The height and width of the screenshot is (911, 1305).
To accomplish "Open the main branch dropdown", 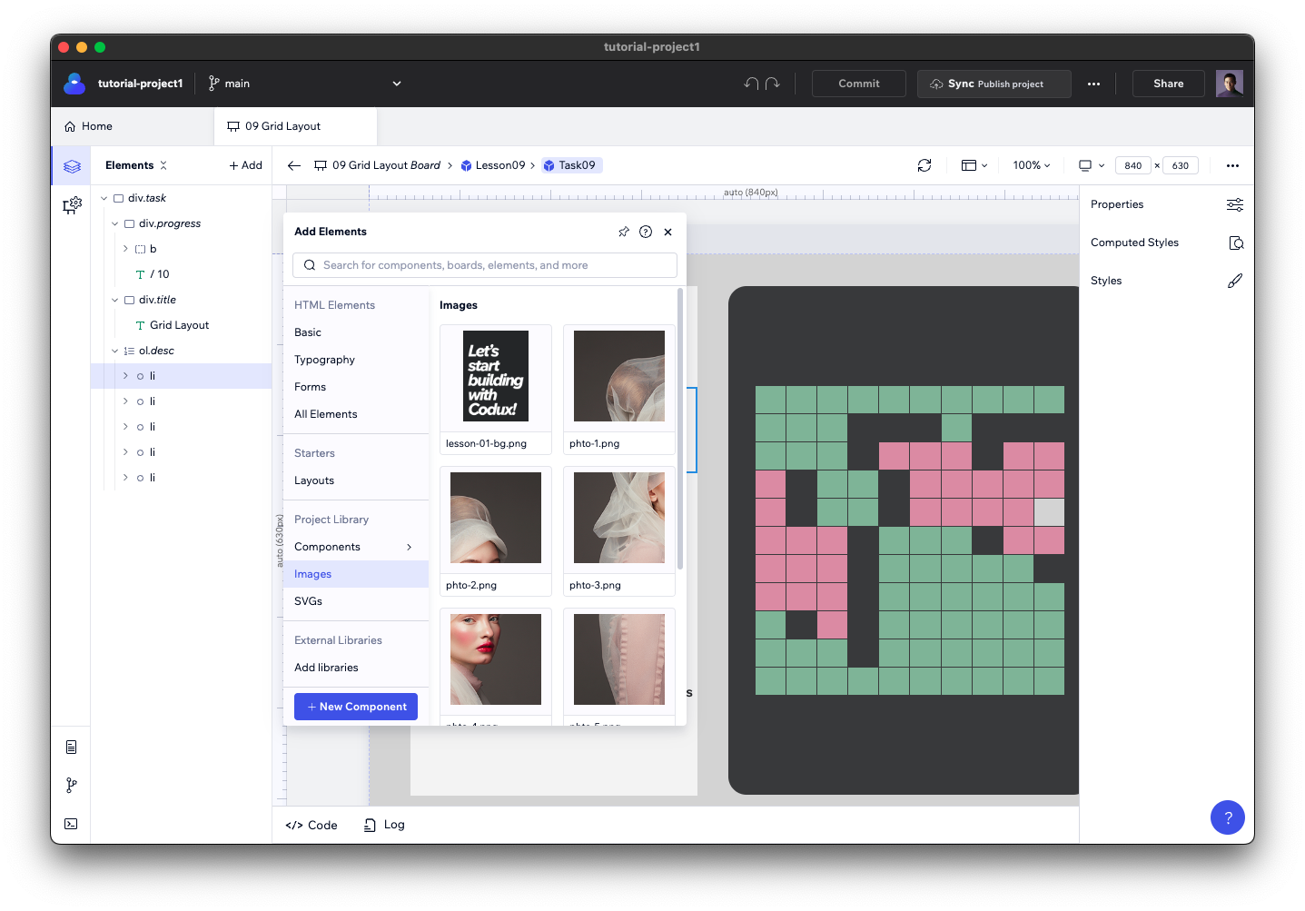I will coord(306,84).
